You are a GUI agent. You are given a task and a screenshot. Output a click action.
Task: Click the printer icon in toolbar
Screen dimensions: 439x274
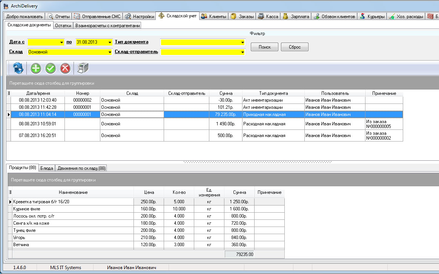pyautogui.click(x=83, y=68)
